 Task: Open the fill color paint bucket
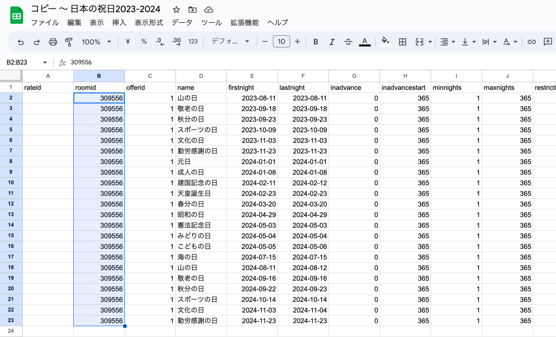click(x=385, y=42)
